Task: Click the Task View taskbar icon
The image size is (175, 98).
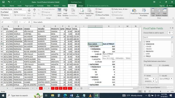Action: pyautogui.click(x=46, y=96)
